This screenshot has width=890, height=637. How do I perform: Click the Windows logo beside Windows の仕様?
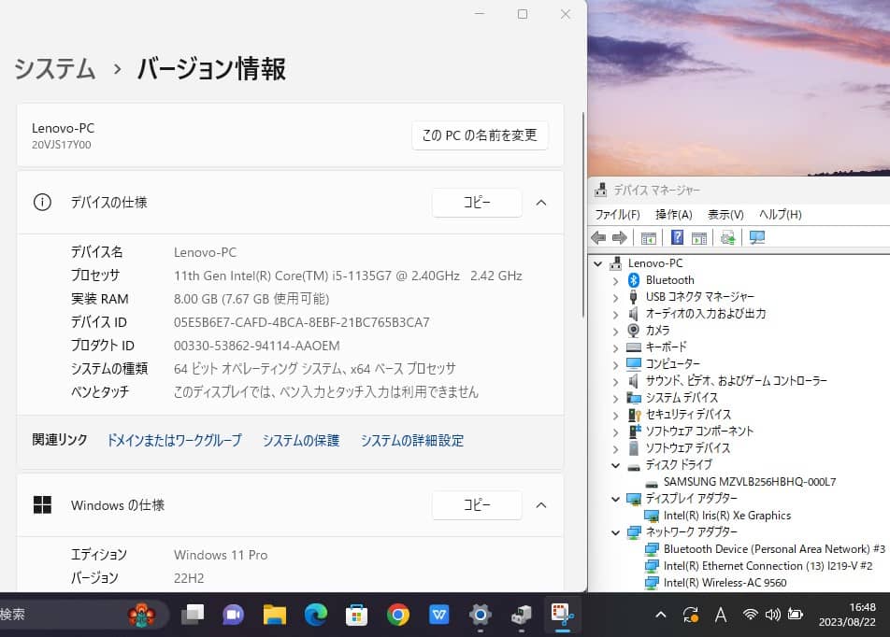[x=42, y=504]
